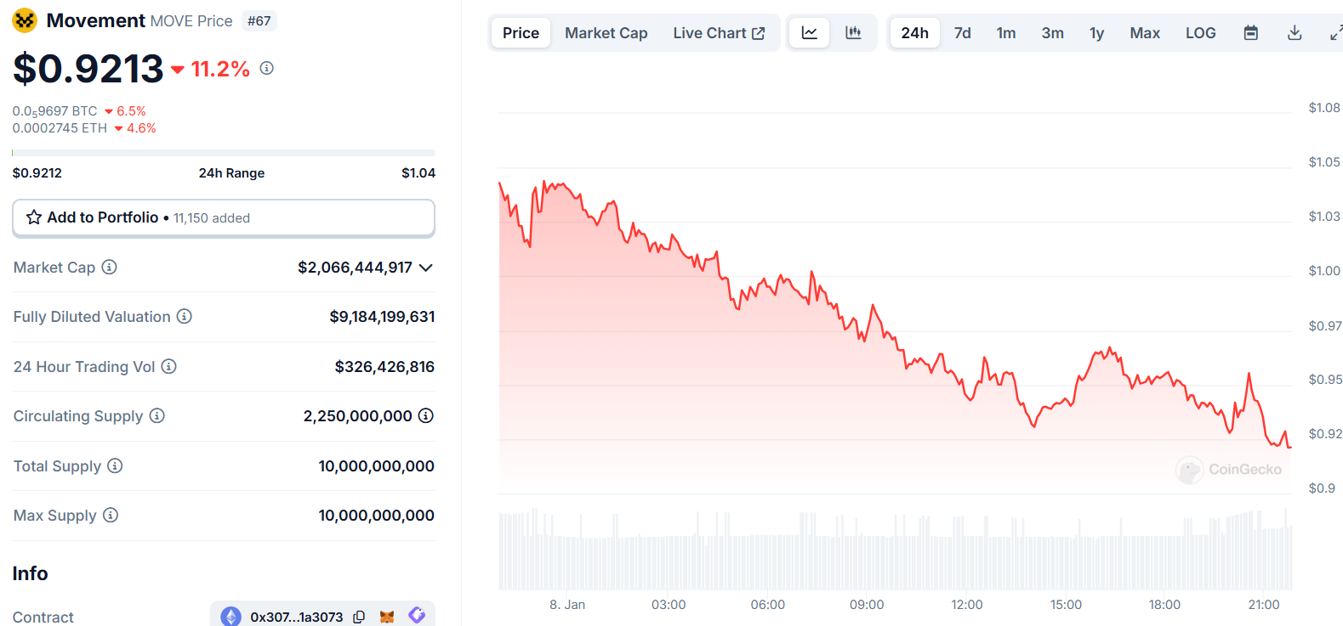This screenshot has height=626, width=1343.
Task: Select 1y time range
Action: click(x=1097, y=33)
